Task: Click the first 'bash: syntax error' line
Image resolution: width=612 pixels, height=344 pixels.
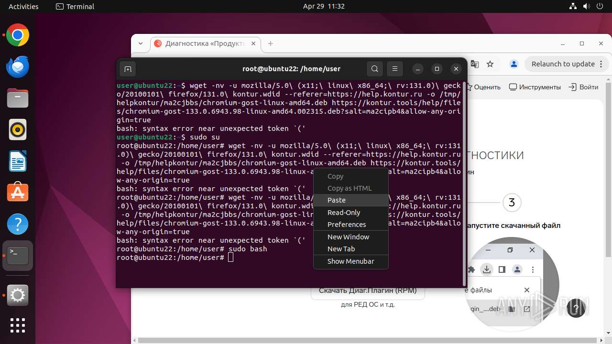Action: [211, 129]
